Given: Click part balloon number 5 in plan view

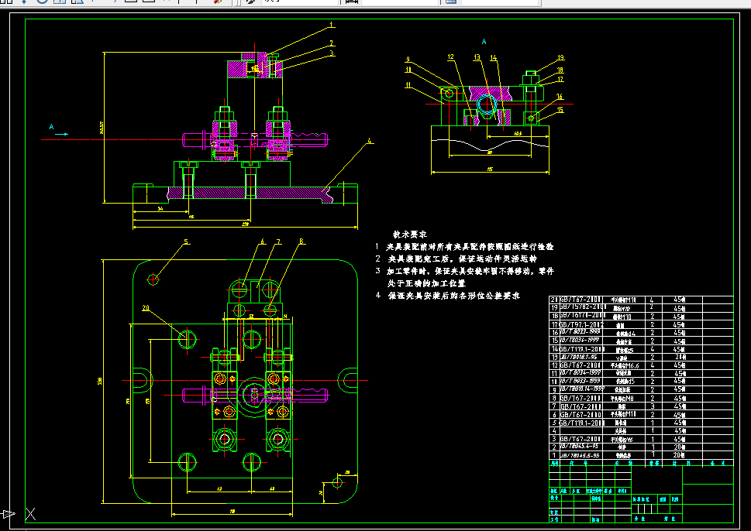Looking at the screenshot, I should (x=187, y=242).
